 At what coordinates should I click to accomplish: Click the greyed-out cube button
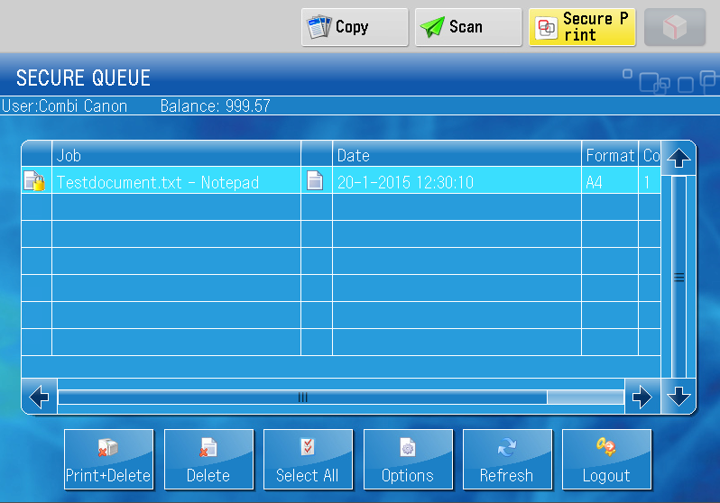[675, 27]
